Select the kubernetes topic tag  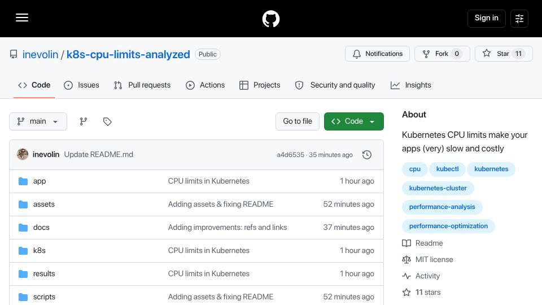tap(491, 169)
